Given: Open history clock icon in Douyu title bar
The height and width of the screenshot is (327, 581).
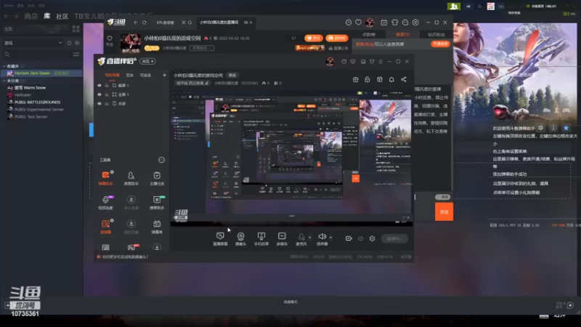Looking at the screenshot, I should coord(349,23).
